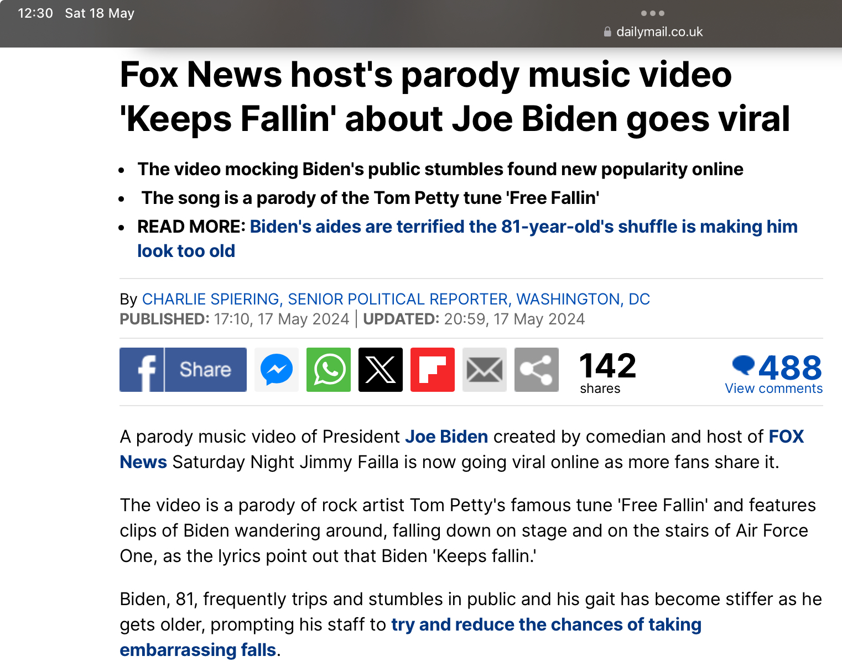Tap the blue comment bubble icon
The width and height of the screenshot is (842, 672).
pos(743,365)
